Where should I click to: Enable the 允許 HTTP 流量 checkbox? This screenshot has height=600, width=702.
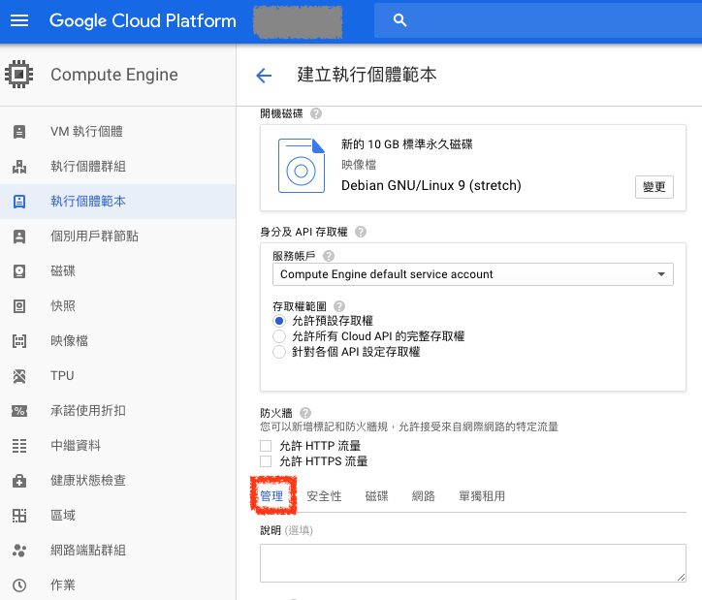(x=266, y=446)
